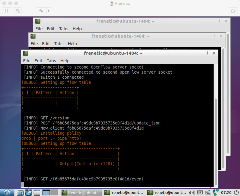Click the network status tray icon
The width and height of the screenshot is (240, 196).
pos(216,192)
